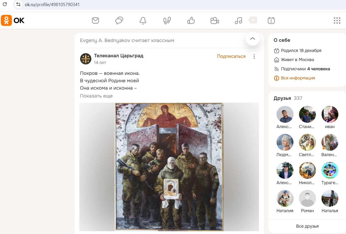Collapse the feed using the up-arrow circle
The width and height of the screenshot is (346, 234).
[x=252, y=38]
